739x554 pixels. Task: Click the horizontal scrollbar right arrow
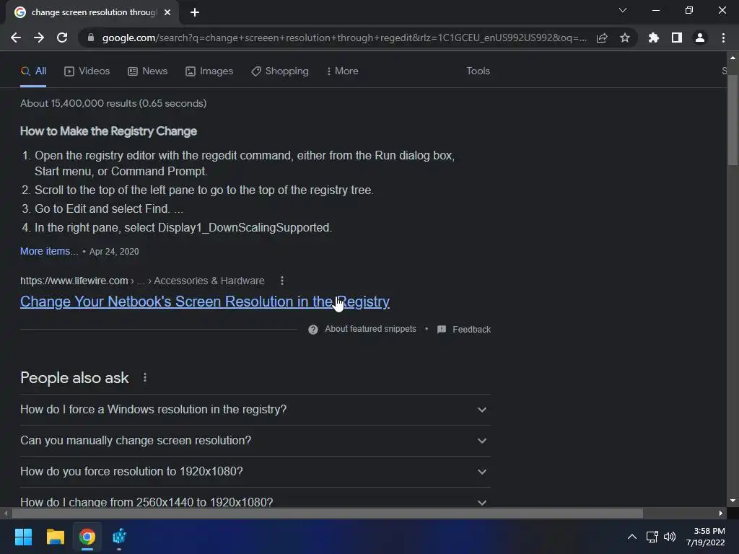[721, 513]
